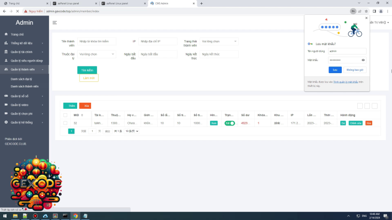Close the save password popup

(x=367, y=18)
